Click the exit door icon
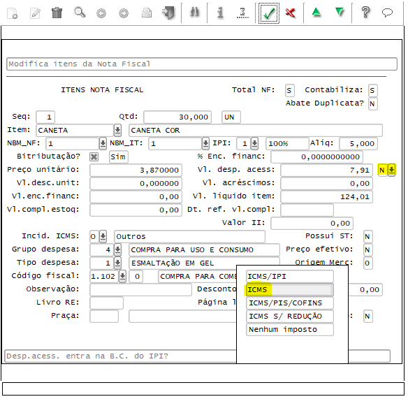The width and height of the screenshot is (408, 399). (168, 13)
